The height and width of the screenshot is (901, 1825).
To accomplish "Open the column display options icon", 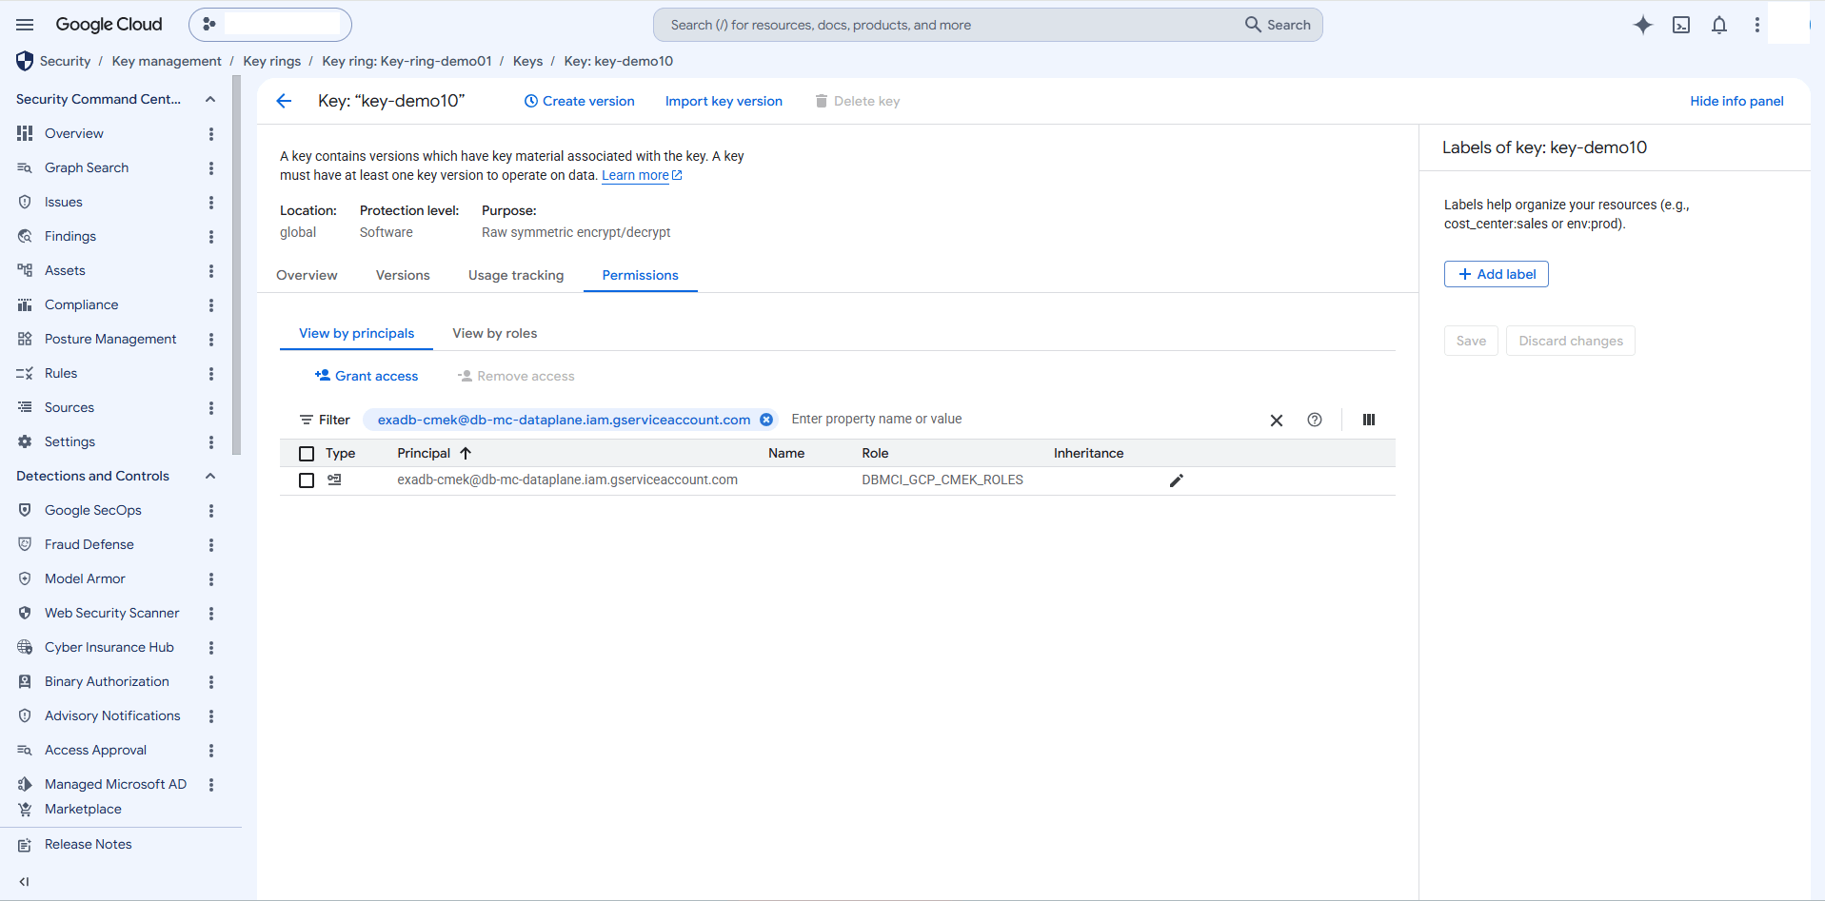I will (1369, 420).
